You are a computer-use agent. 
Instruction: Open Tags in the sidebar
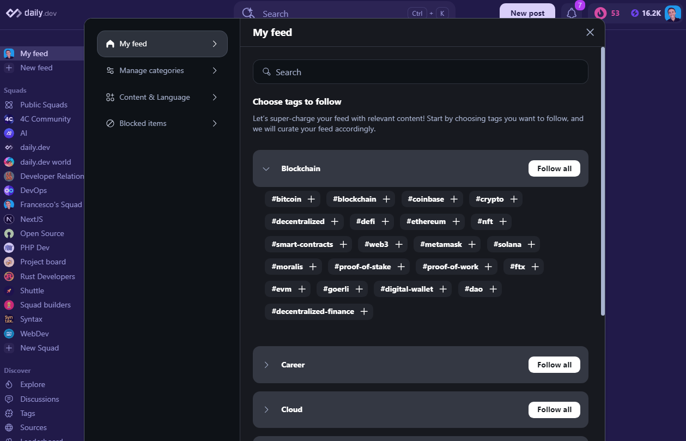[42, 413]
